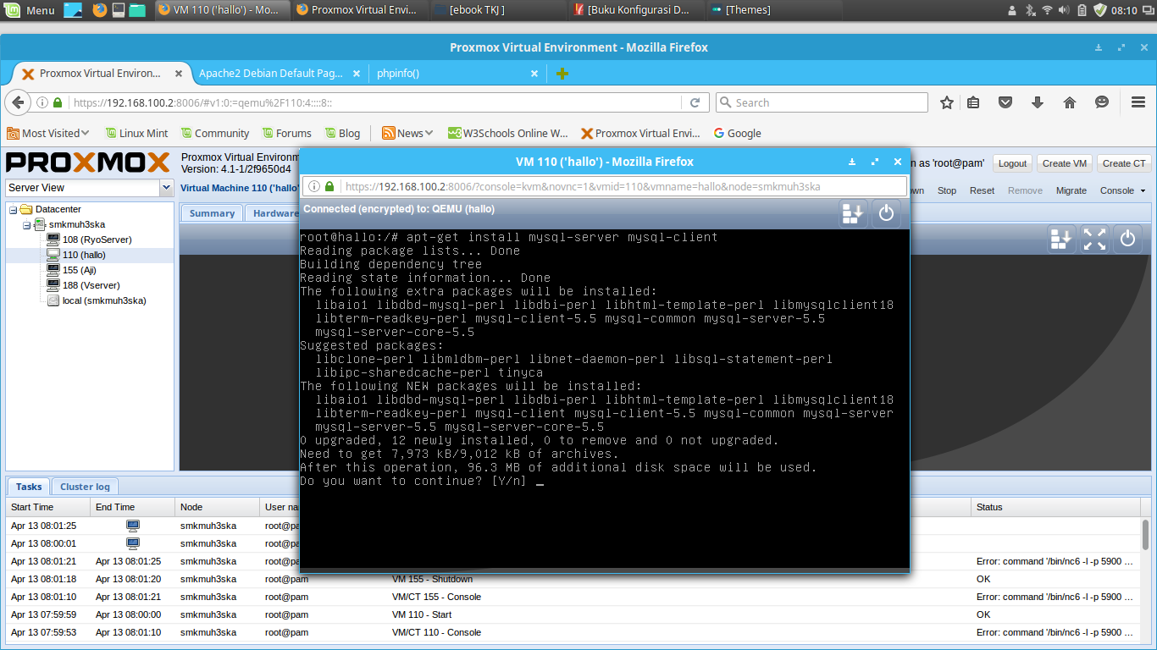1157x650 pixels.
Task: Click the Logout button
Action: (1012, 163)
